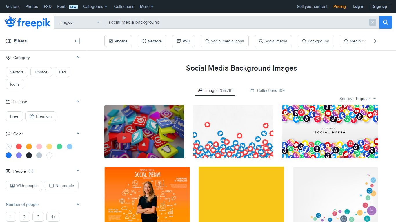Click the search text input field
Viewport: 396px width, 222px height.
click(237, 22)
